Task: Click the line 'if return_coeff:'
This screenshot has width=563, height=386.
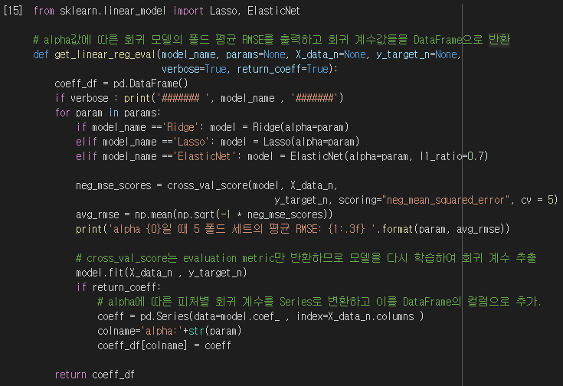Action: pyautogui.click(x=118, y=287)
